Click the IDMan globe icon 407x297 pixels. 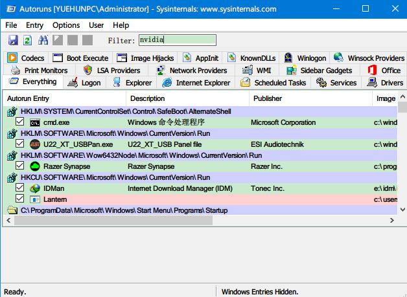tap(35, 188)
